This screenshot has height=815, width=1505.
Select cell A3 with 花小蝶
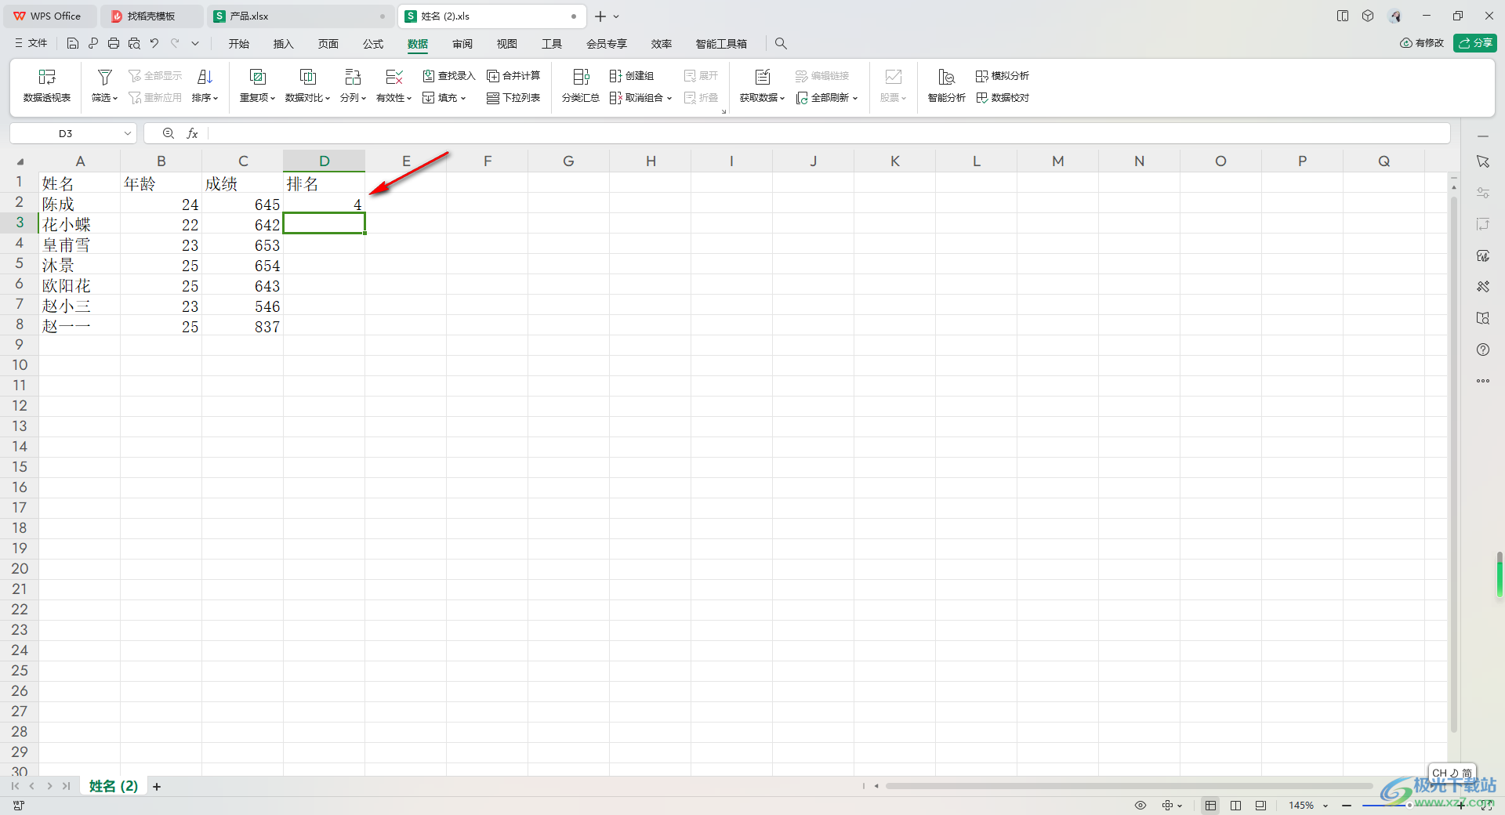(79, 224)
